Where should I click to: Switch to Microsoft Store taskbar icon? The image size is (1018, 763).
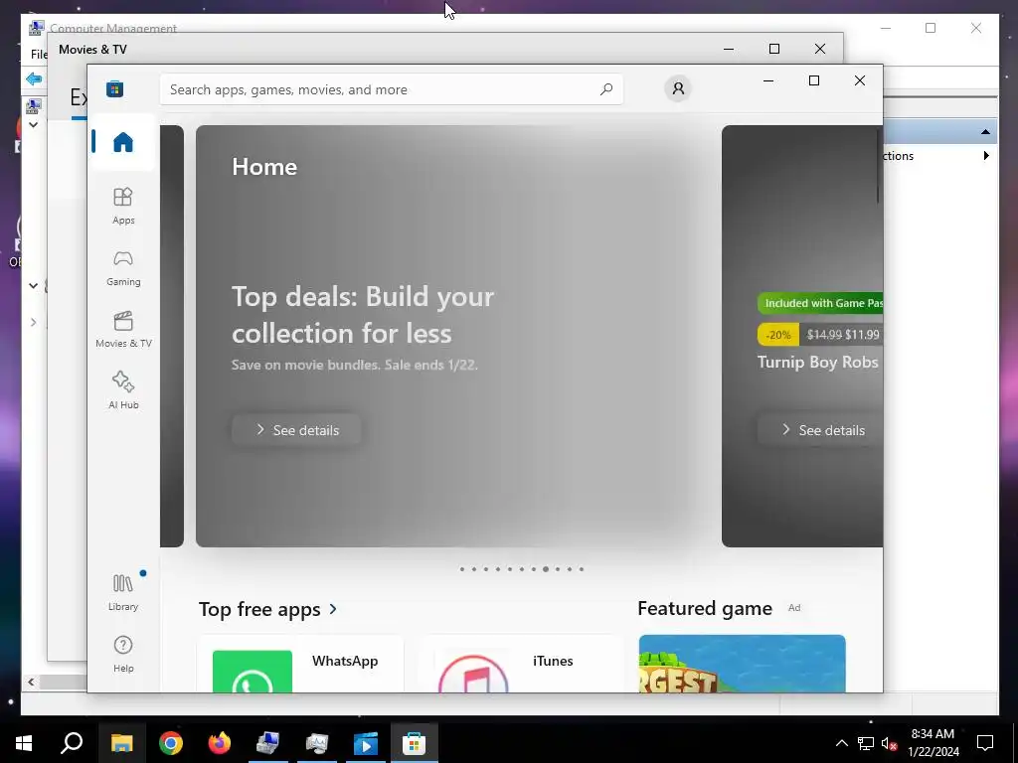[x=415, y=743]
